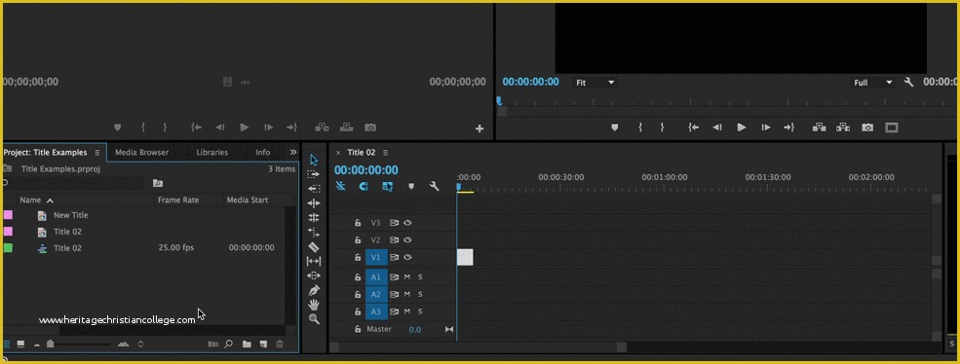Toggle track targeting for A3

[376, 311]
